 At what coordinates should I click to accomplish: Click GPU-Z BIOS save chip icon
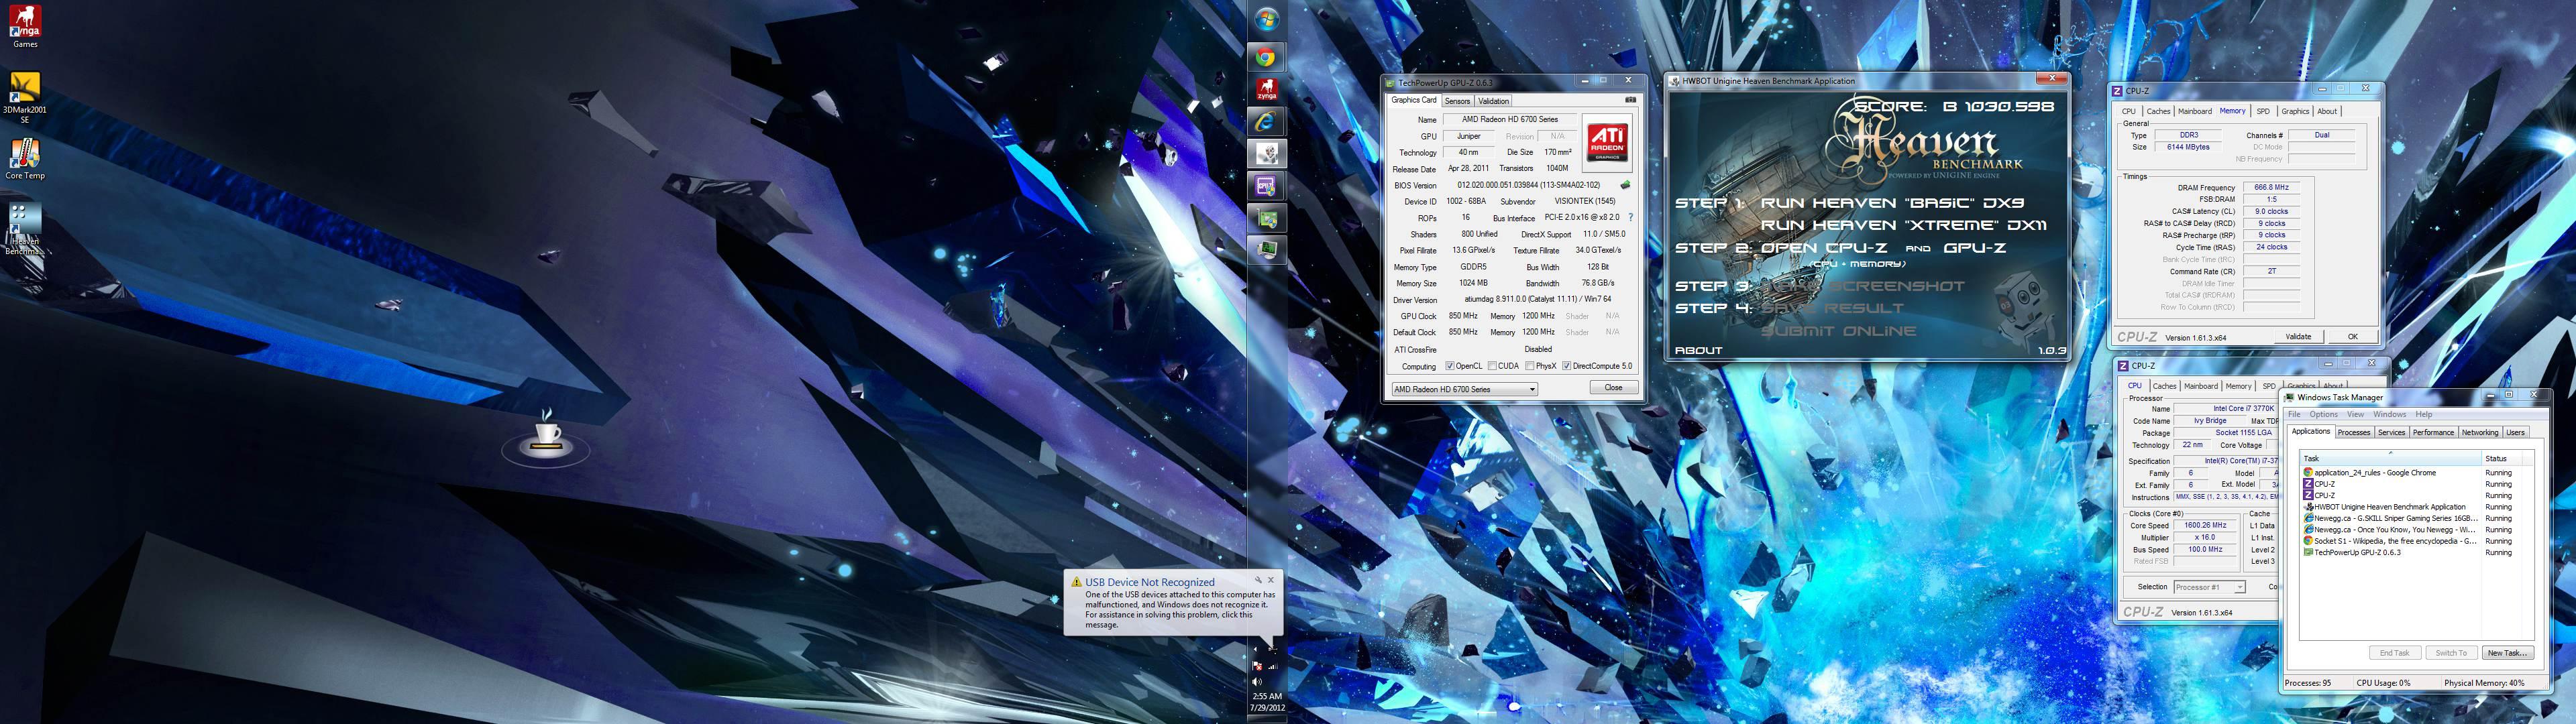coord(1625,185)
